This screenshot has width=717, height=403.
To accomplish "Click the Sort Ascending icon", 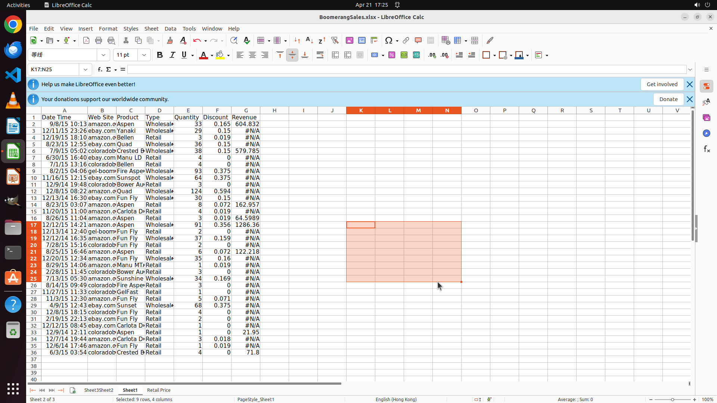I will coord(309,40).
